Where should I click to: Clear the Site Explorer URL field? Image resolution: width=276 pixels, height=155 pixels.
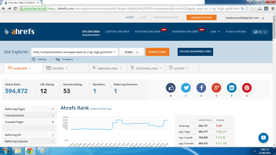tap(115, 52)
